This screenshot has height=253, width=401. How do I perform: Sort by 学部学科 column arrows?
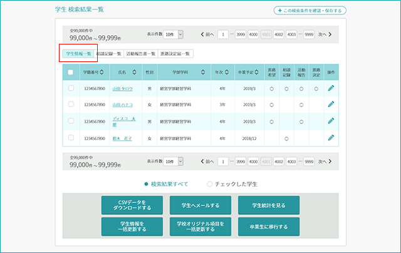pos(203,72)
